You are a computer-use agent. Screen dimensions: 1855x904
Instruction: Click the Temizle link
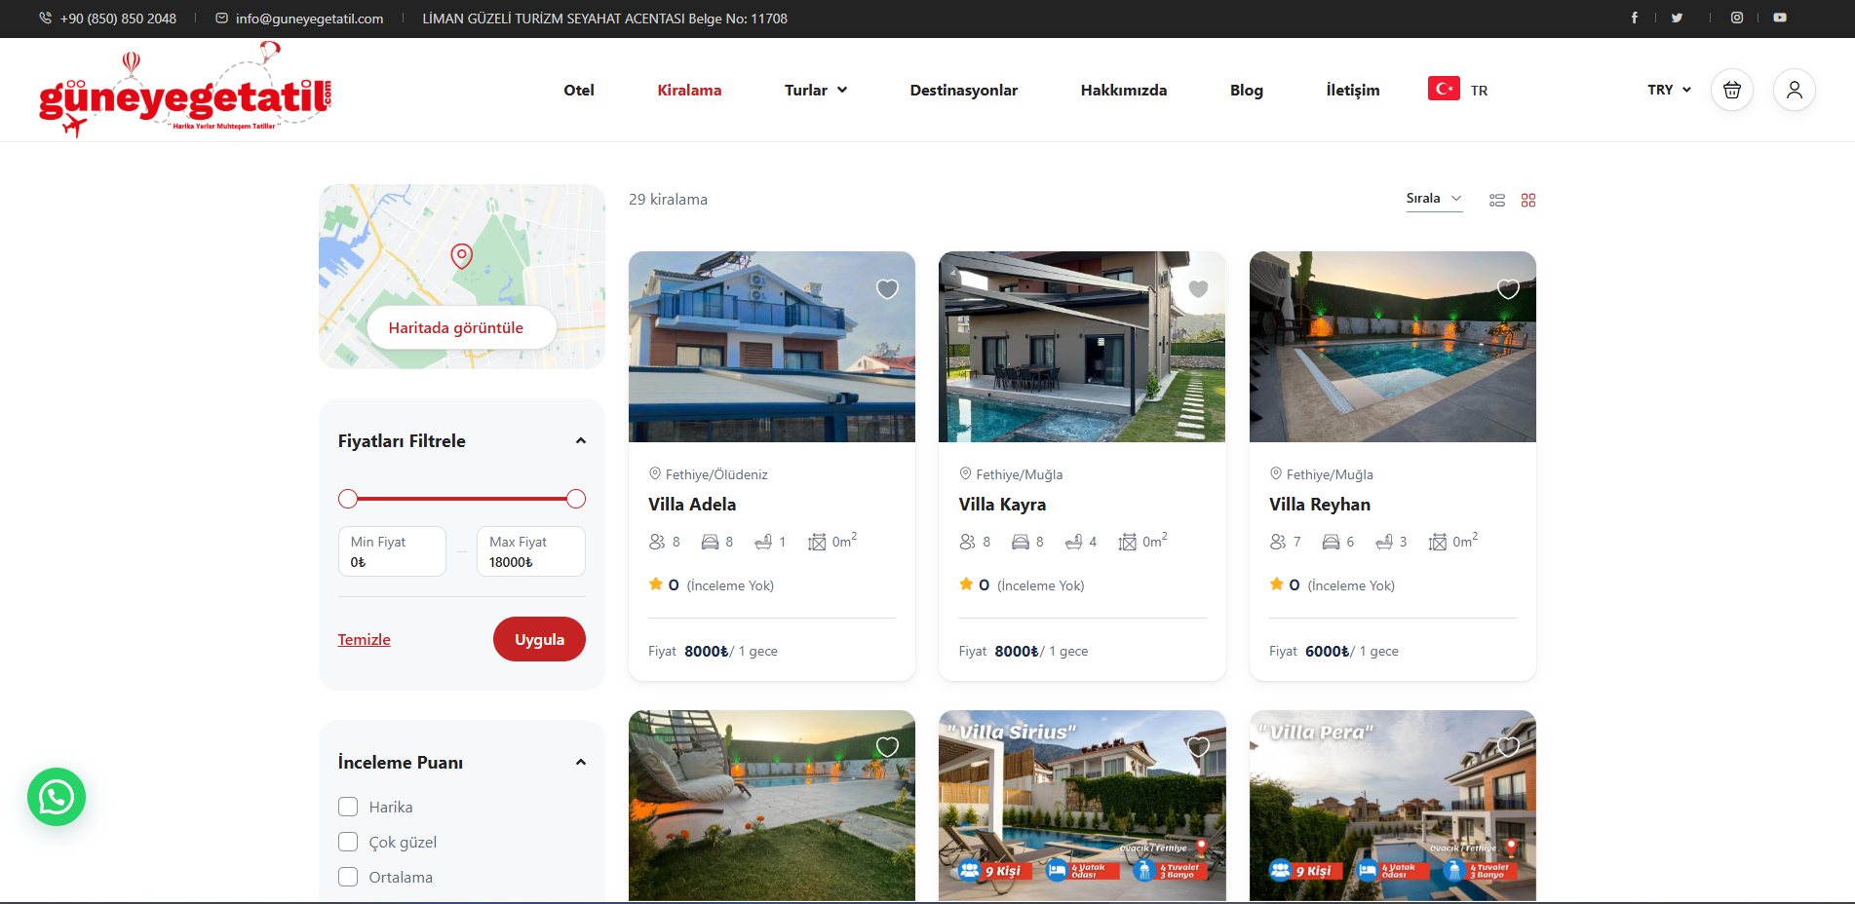point(364,640)
